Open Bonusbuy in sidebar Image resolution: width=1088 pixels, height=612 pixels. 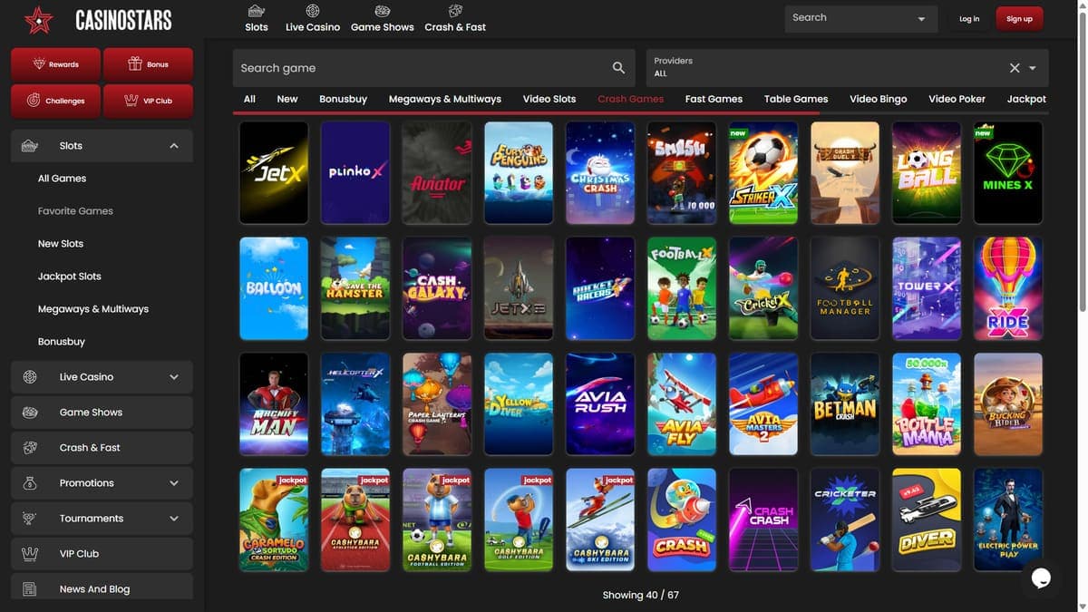pos(62,342)
